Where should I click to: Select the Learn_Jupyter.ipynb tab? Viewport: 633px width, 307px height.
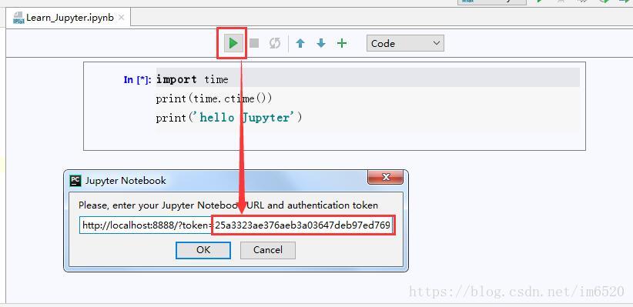click(69, 18)
